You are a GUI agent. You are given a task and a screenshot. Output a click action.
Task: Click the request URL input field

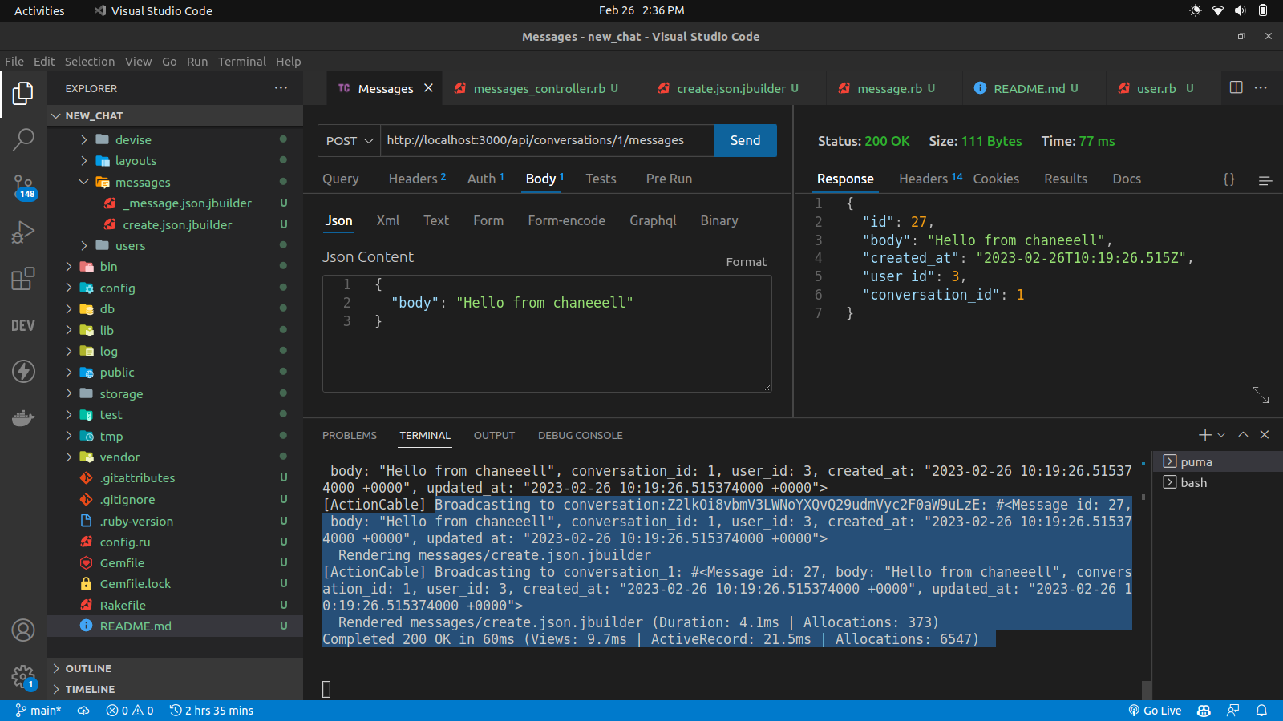547,140
